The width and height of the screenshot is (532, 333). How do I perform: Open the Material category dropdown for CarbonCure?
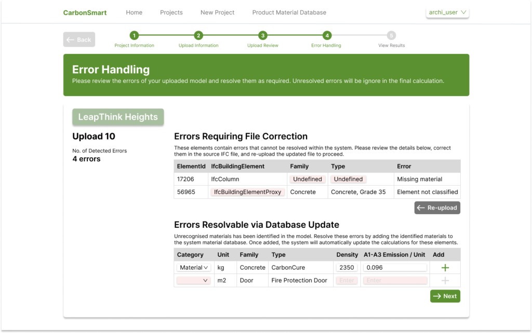click(193, 267)
